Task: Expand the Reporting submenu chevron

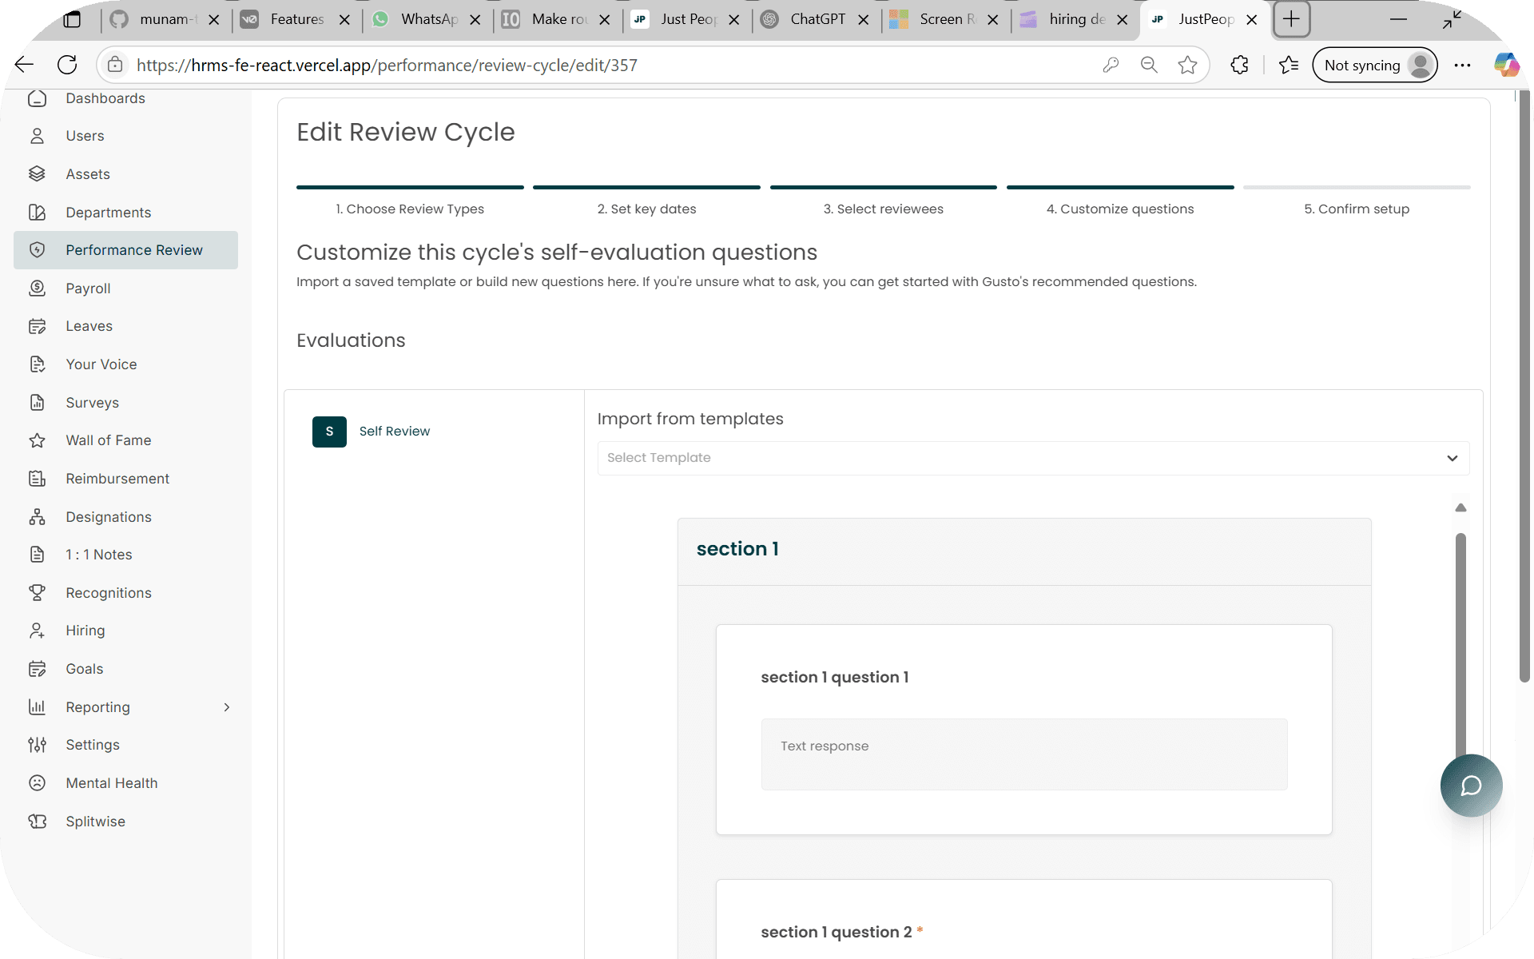Action: (227, 707)
